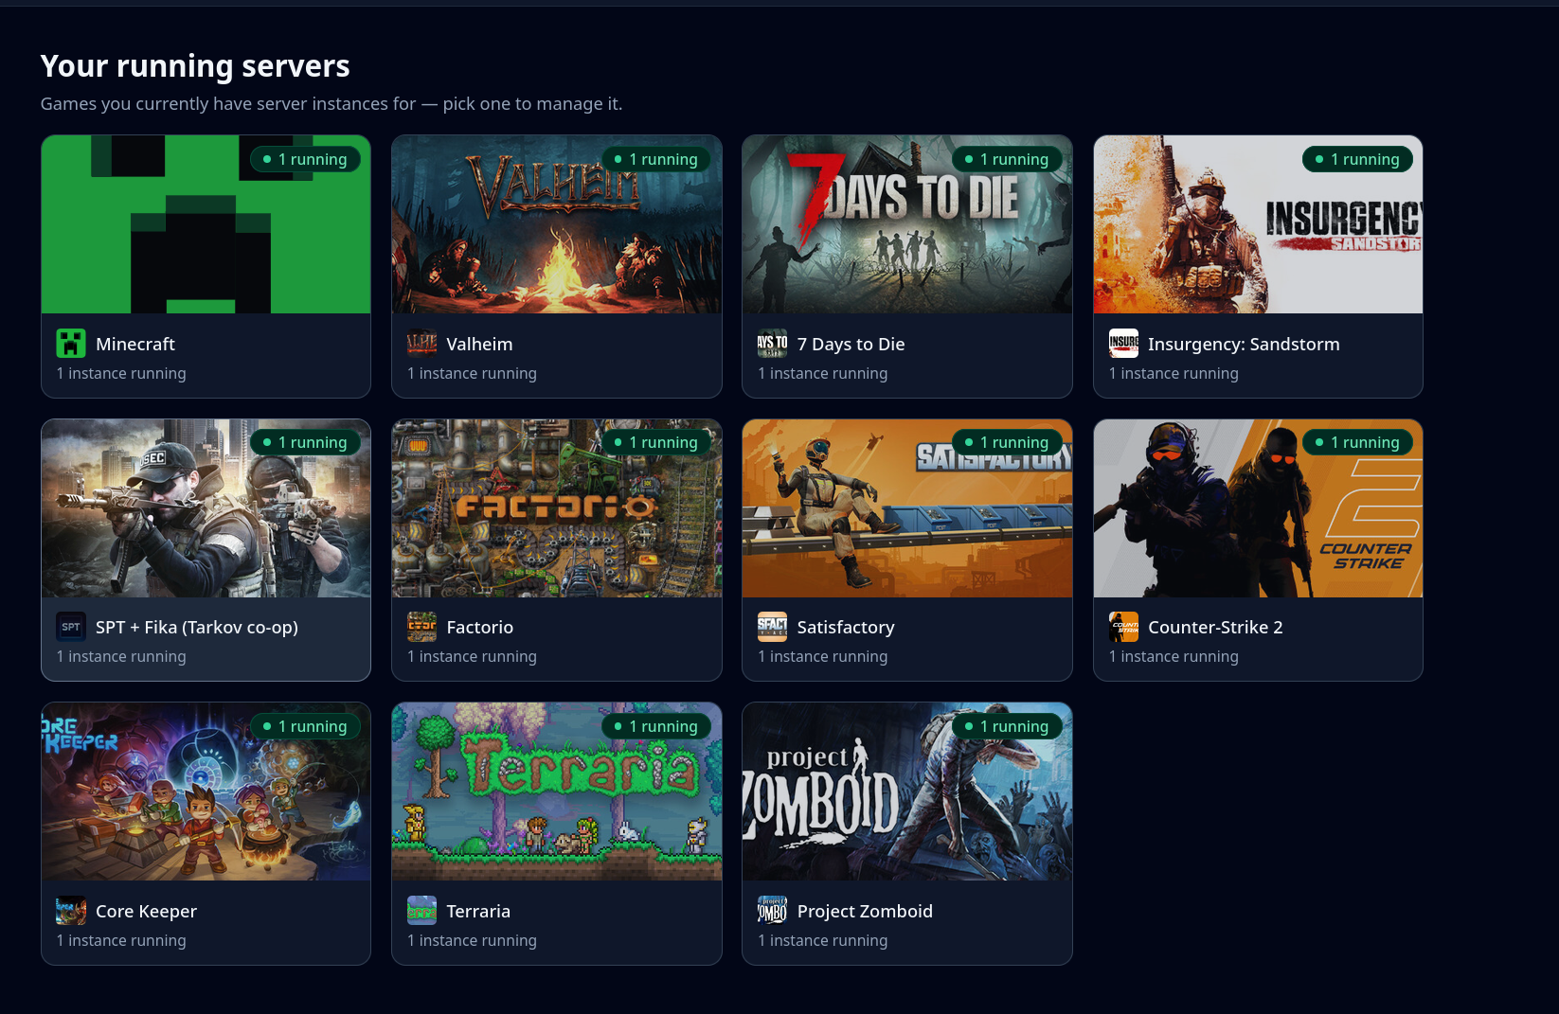Click the Valheim small game icon
The height and width of the screenshot is (1014, 1559).
pyautogui.click(x=421, y=343)
